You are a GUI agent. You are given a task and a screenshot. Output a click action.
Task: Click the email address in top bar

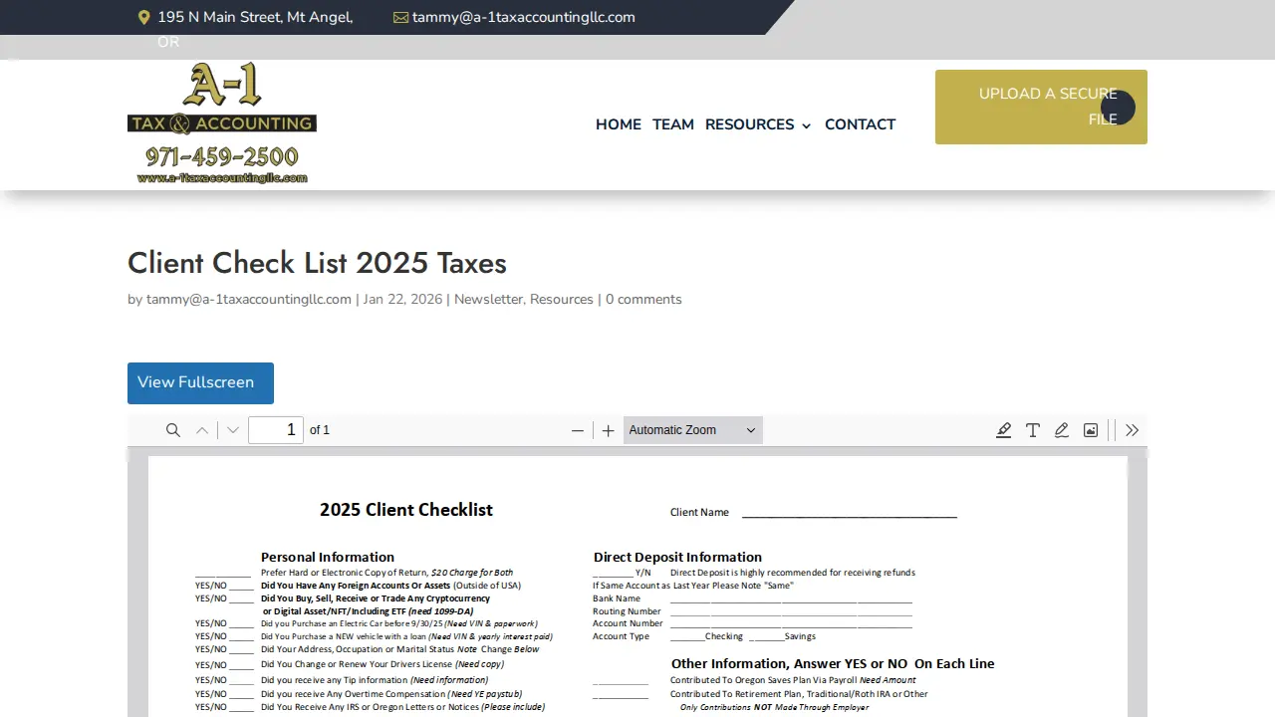pos(524,17)
